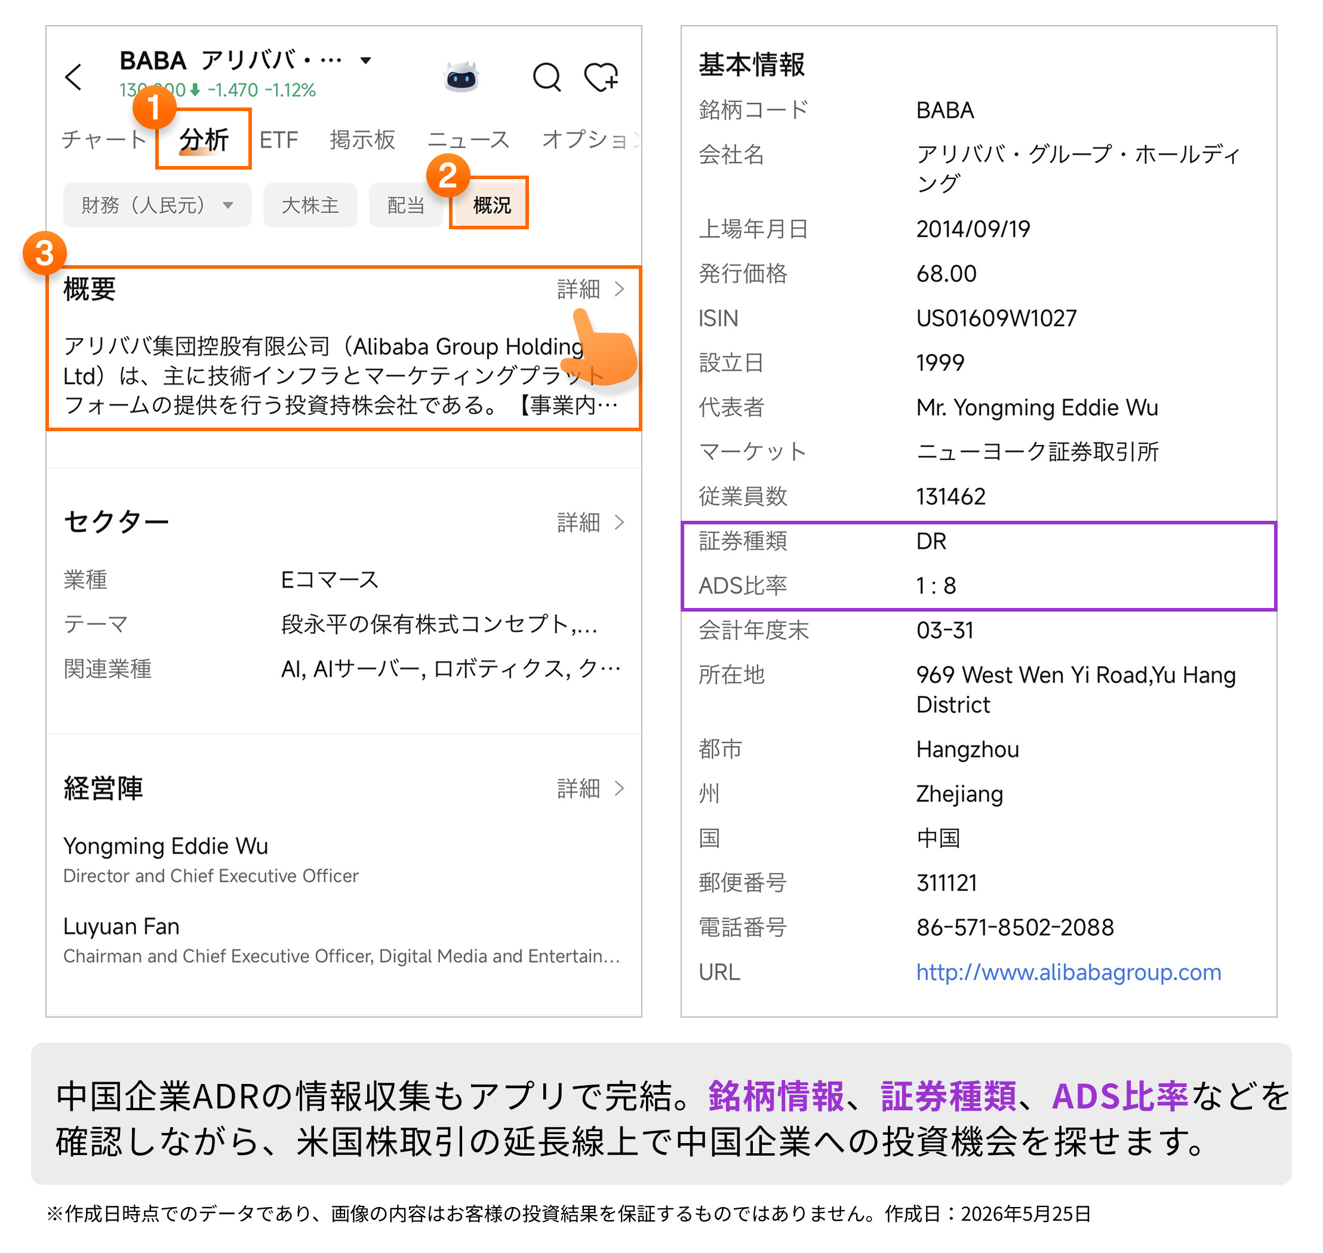Select the 都市 value Hangzhou
Screen dimensions: 1323x1253
(x=968, y=750)
